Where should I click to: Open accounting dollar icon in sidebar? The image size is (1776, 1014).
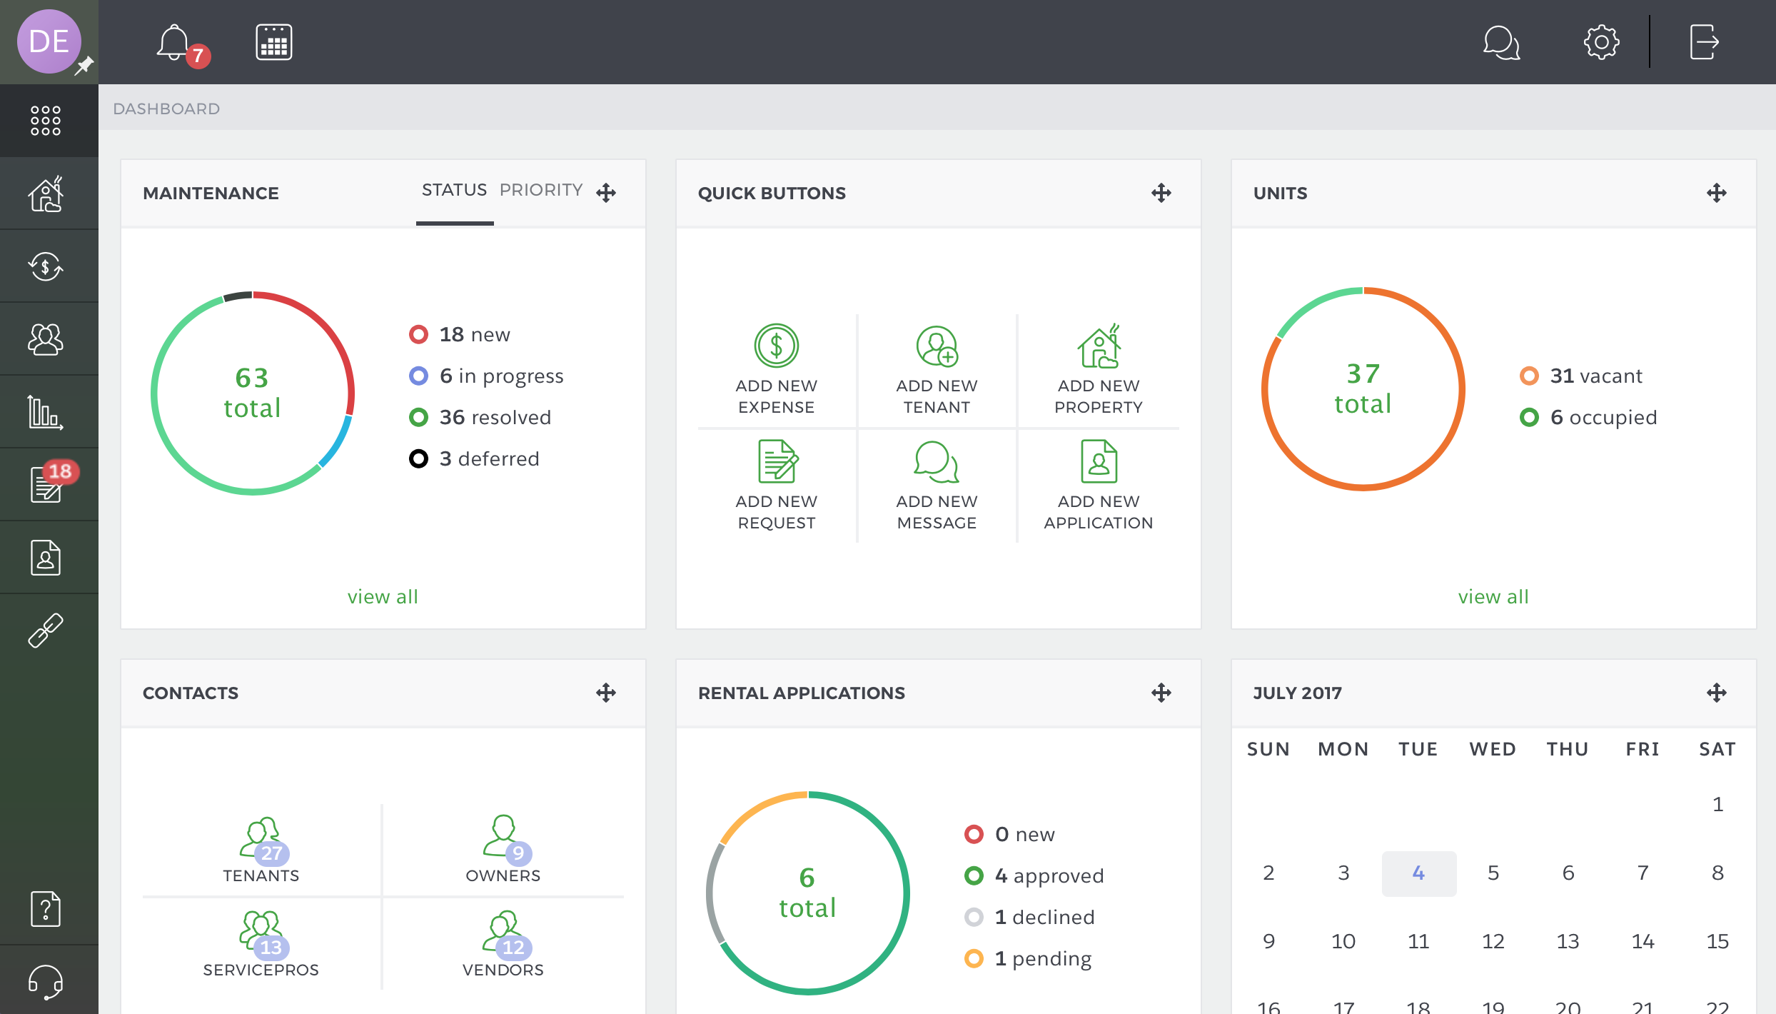[x=46, y=267]
